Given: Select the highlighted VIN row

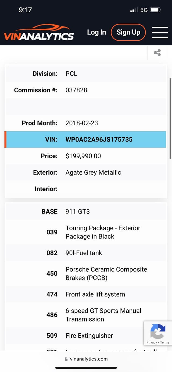Looking at the screenshot, I should click(x=86, y=139).
